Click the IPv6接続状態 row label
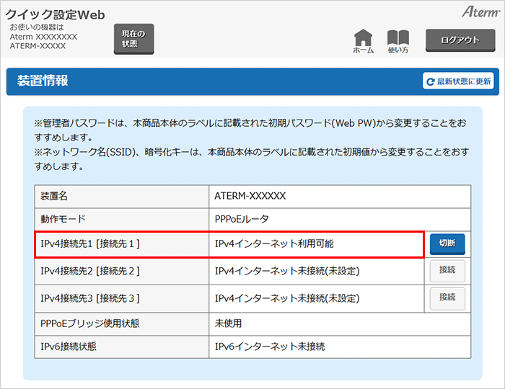 pos(69,346)
